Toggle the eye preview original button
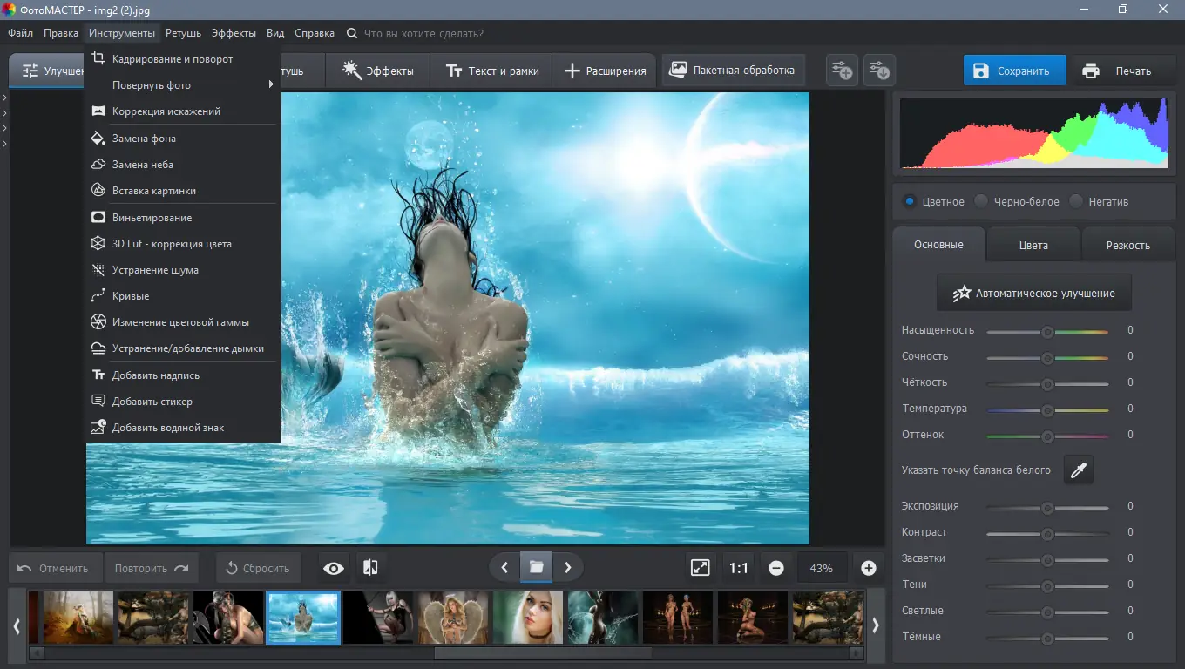 [333, 568]
